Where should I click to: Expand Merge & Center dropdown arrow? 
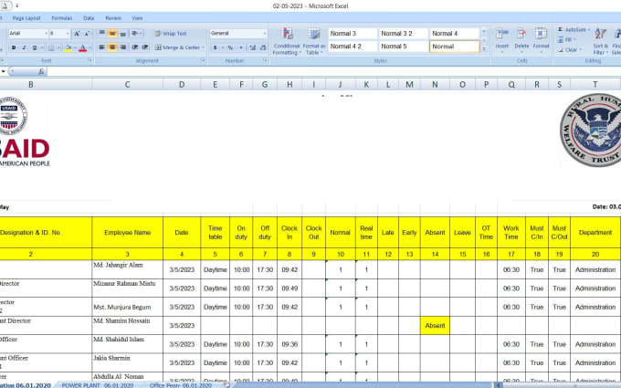203,47
